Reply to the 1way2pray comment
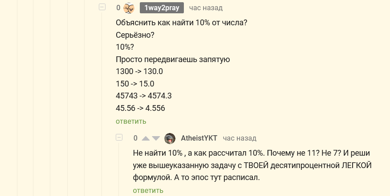 point(131,121)
